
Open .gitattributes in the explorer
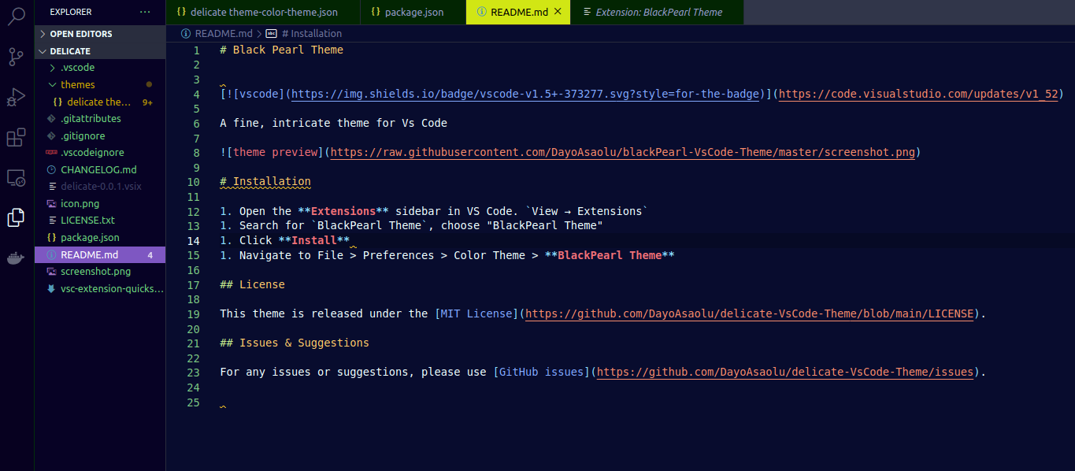(x=100, y=118)
